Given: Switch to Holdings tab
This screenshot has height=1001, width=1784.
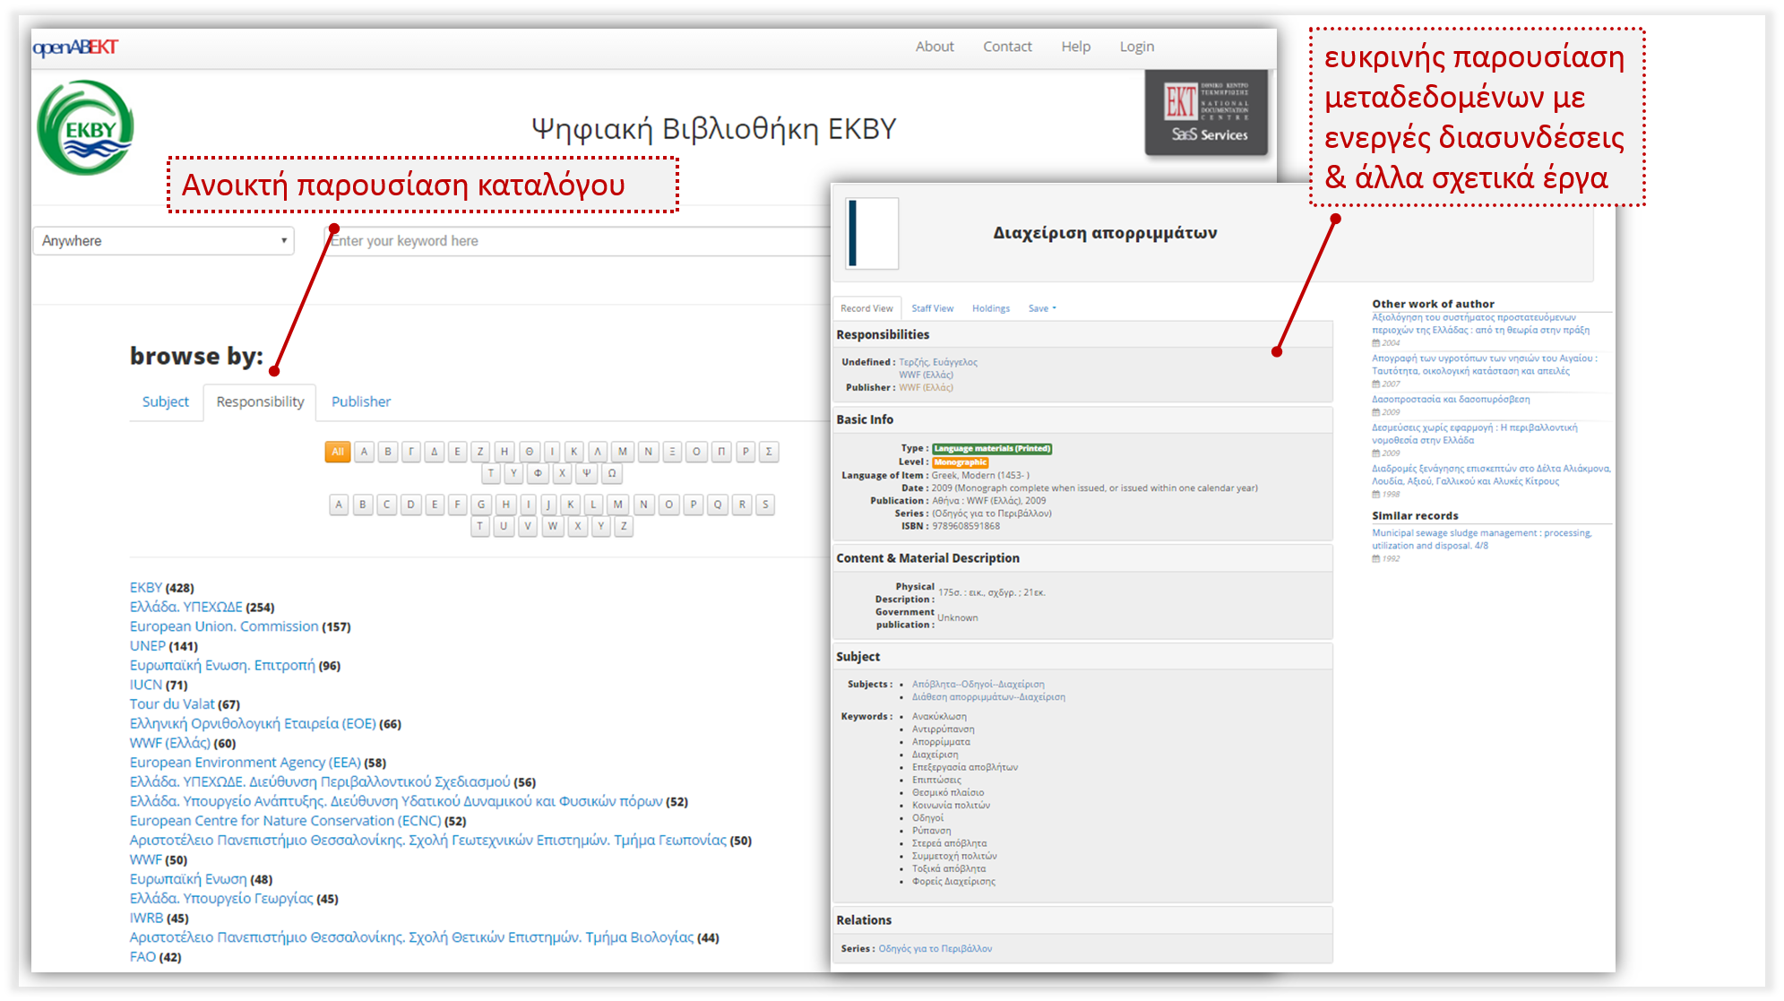Looking at the screenshot, I should [x=991, y=308].
